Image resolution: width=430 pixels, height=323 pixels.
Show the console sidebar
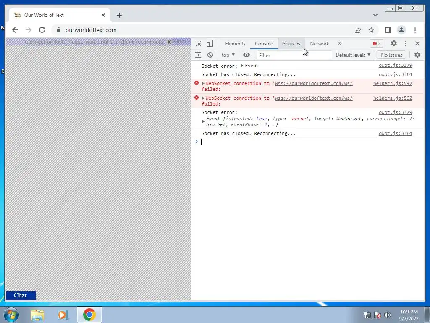coord(198,55)
